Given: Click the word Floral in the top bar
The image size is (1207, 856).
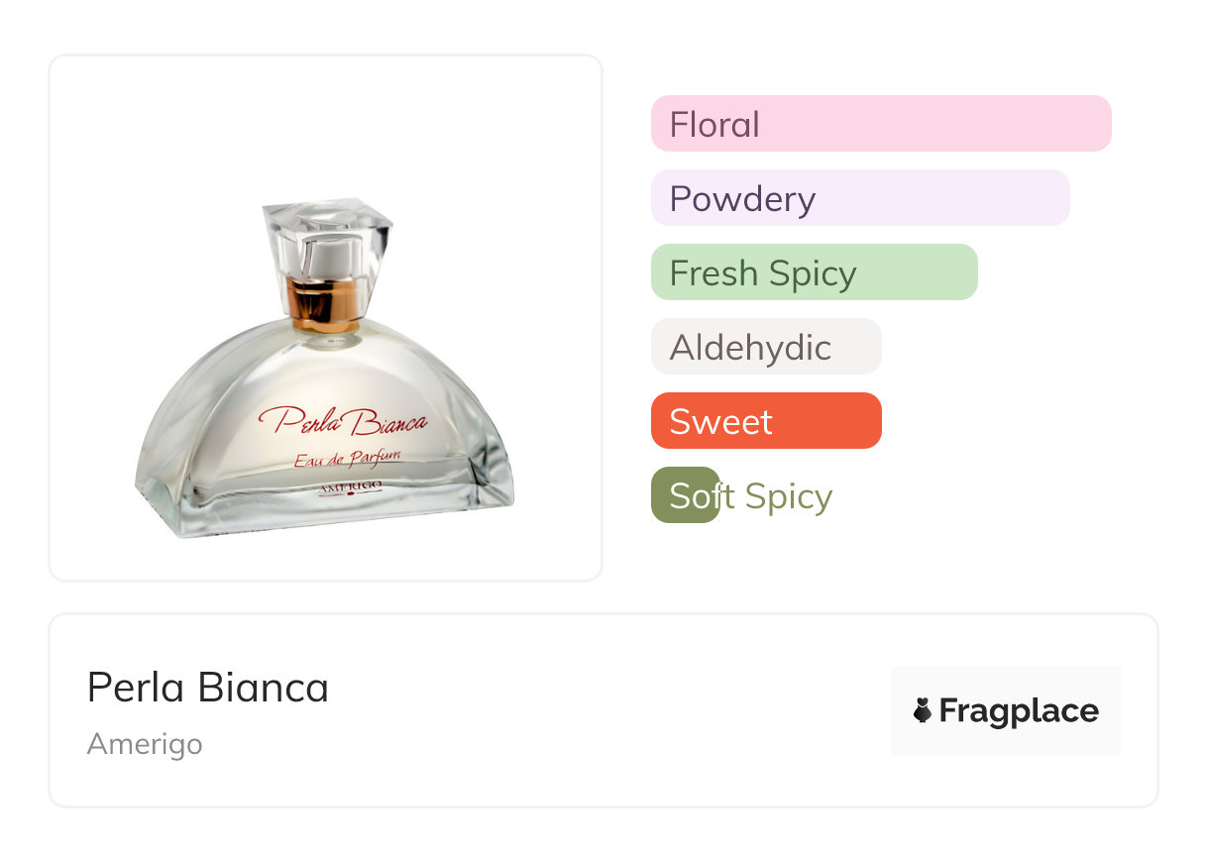Looking at the screenshot, I should click(714, 125).
